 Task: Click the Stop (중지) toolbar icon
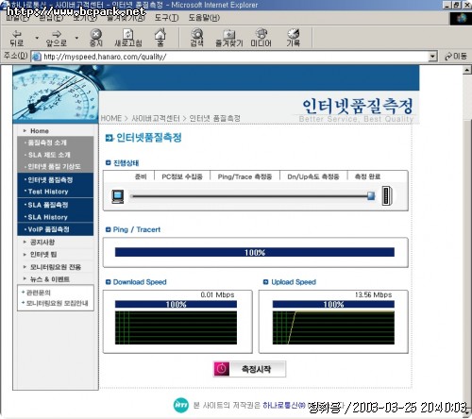(96, 38)
